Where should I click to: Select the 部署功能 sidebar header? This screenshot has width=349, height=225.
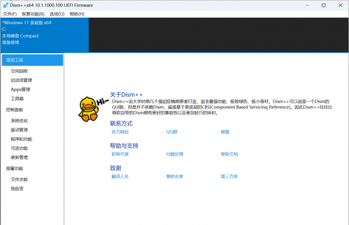point(14,169)
